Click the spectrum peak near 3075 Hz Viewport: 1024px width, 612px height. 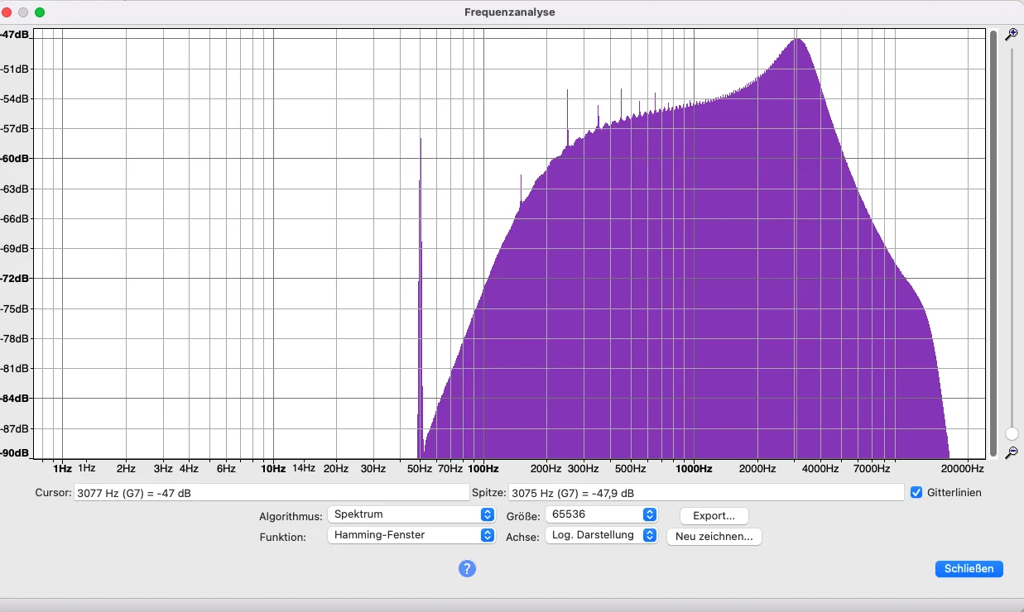click(x=797, y=41)
